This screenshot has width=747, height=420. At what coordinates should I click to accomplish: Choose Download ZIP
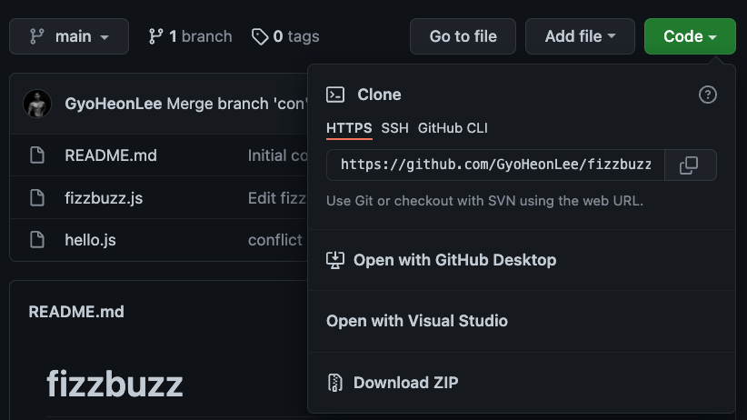[522, 383]
